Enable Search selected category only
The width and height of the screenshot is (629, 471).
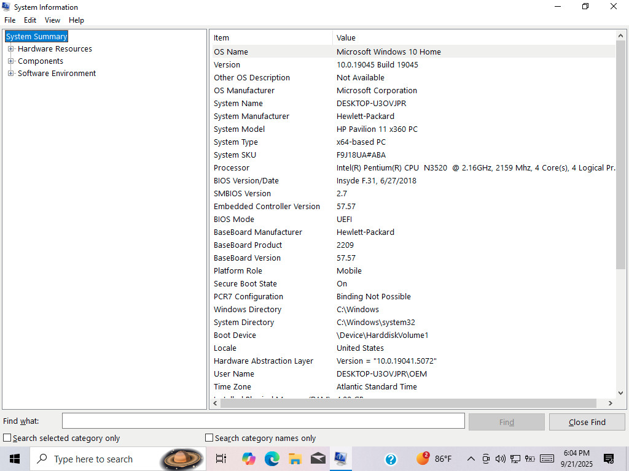7,438
